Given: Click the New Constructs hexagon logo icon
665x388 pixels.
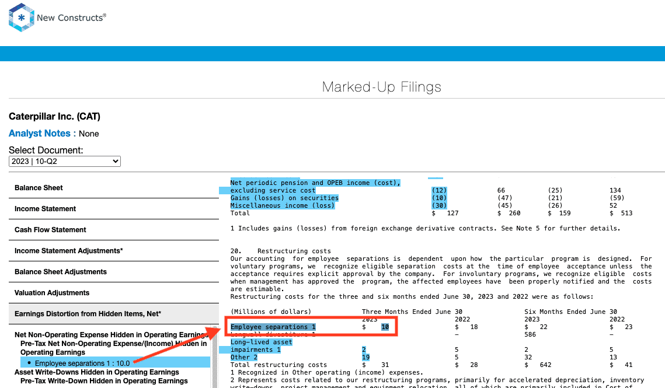Looking at the screenshot, I should coord(21,18).
